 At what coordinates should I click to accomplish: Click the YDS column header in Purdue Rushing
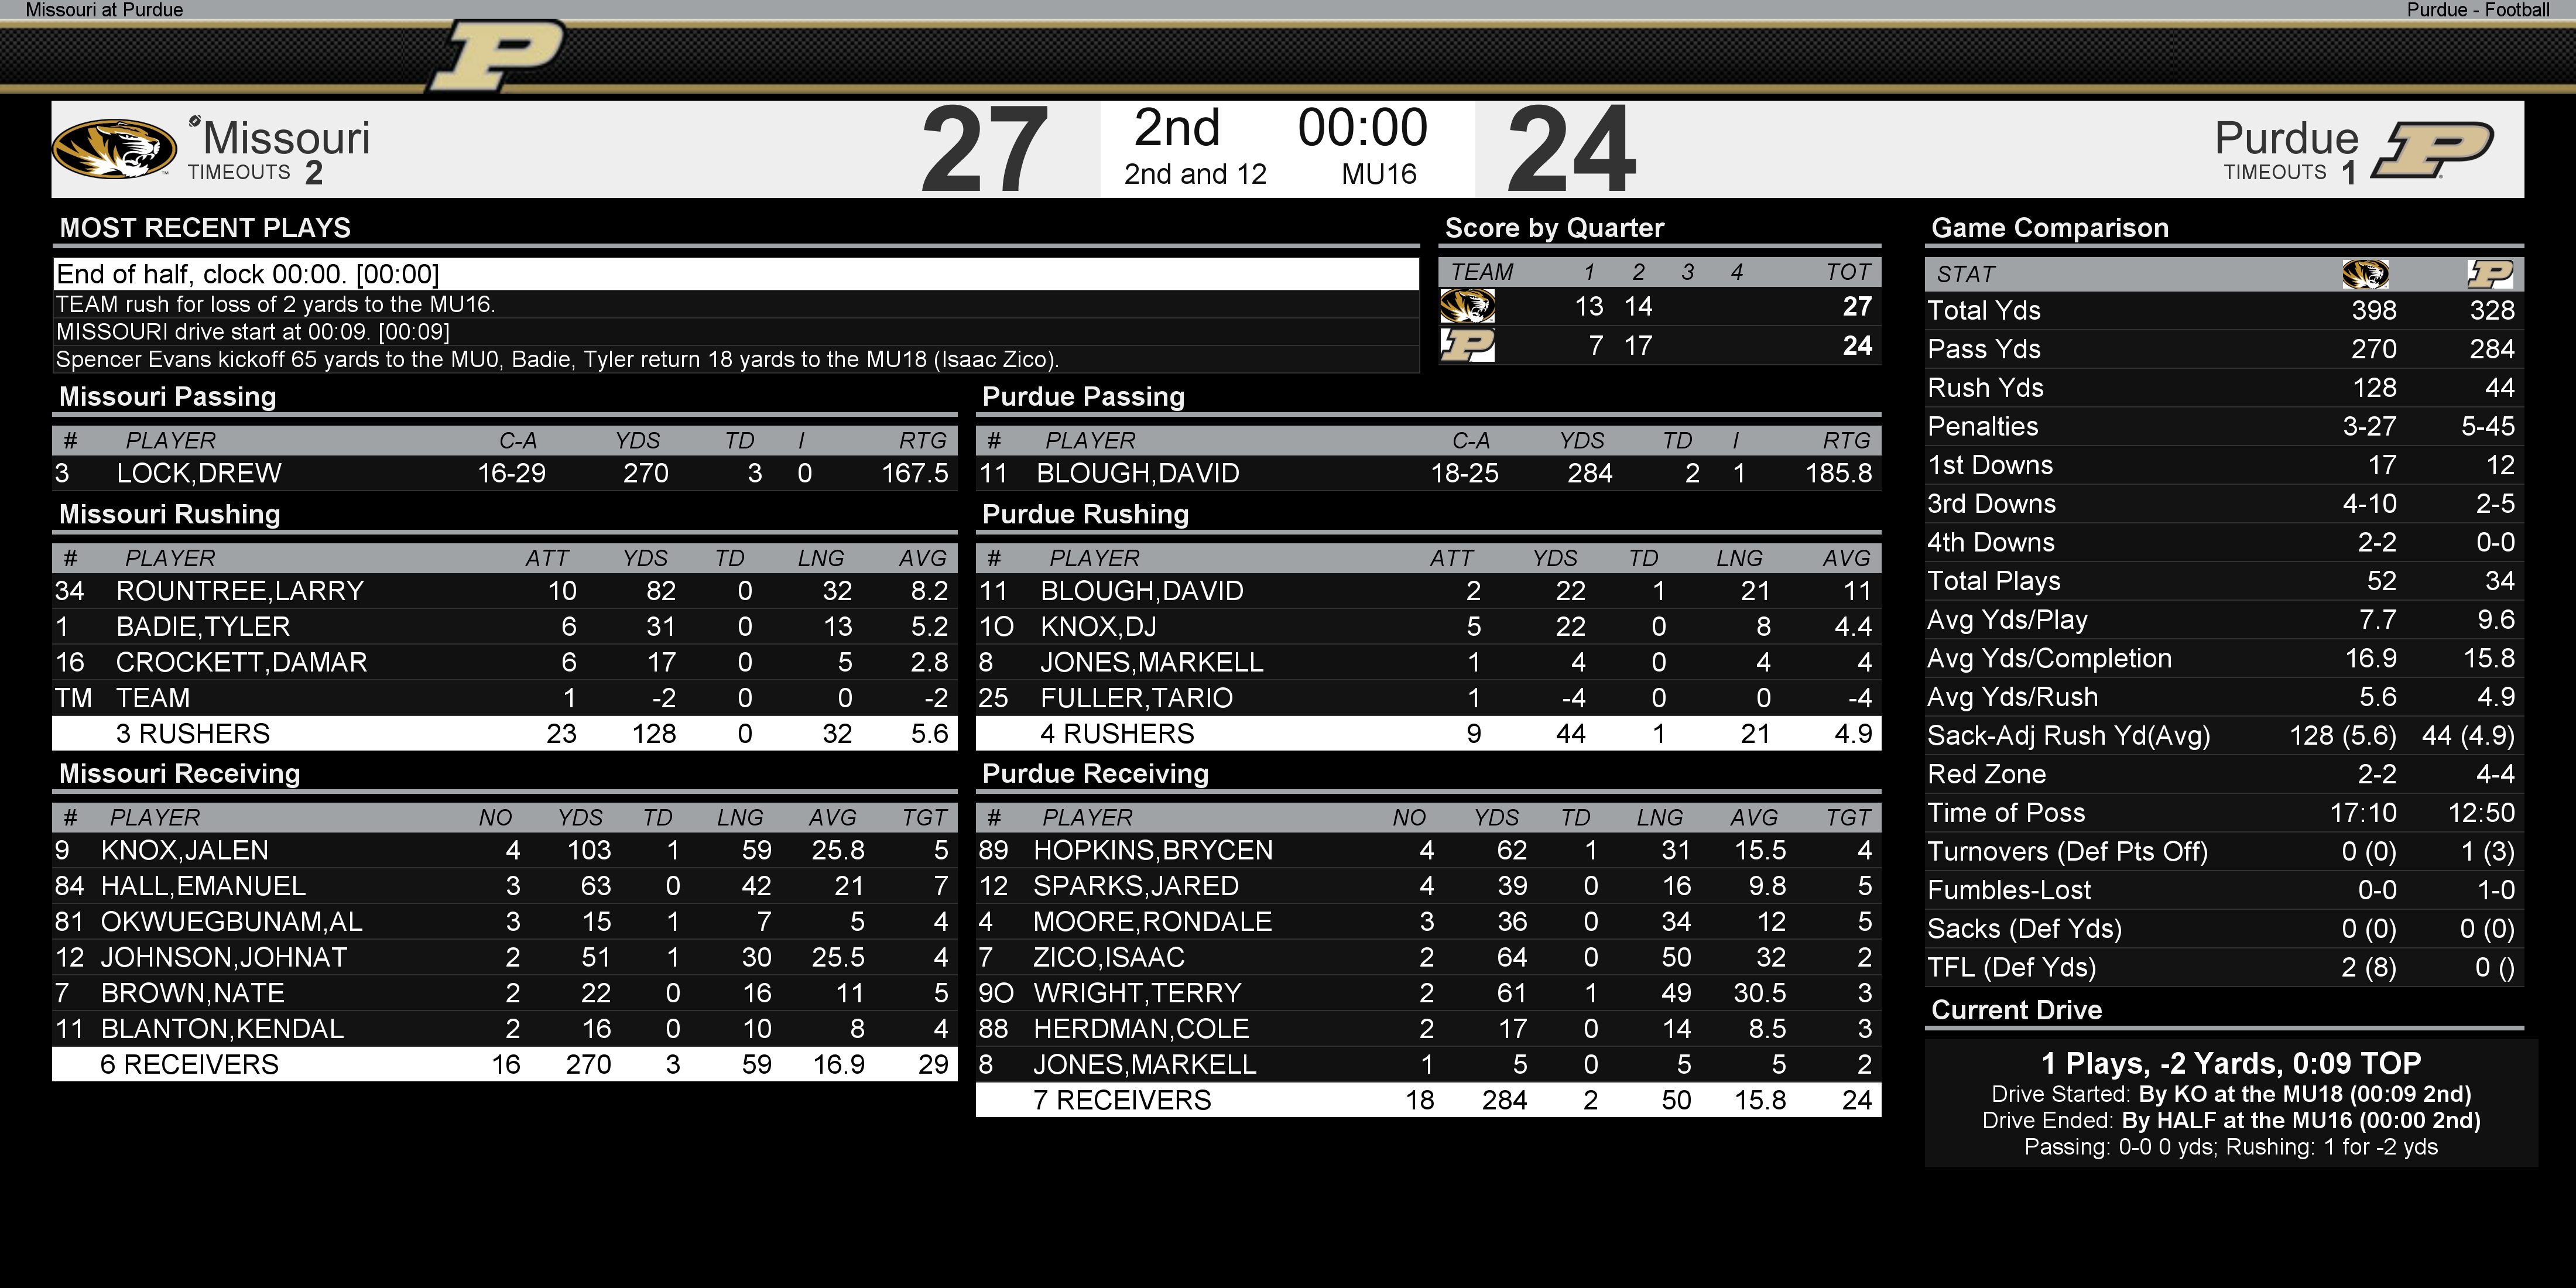(1555, 558)
